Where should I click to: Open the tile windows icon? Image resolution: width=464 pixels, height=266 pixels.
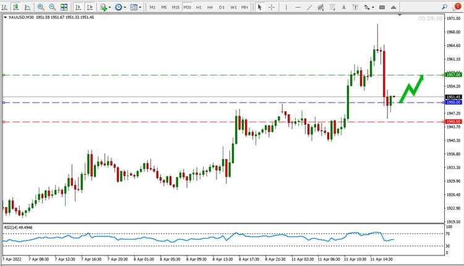pos(64,7)
